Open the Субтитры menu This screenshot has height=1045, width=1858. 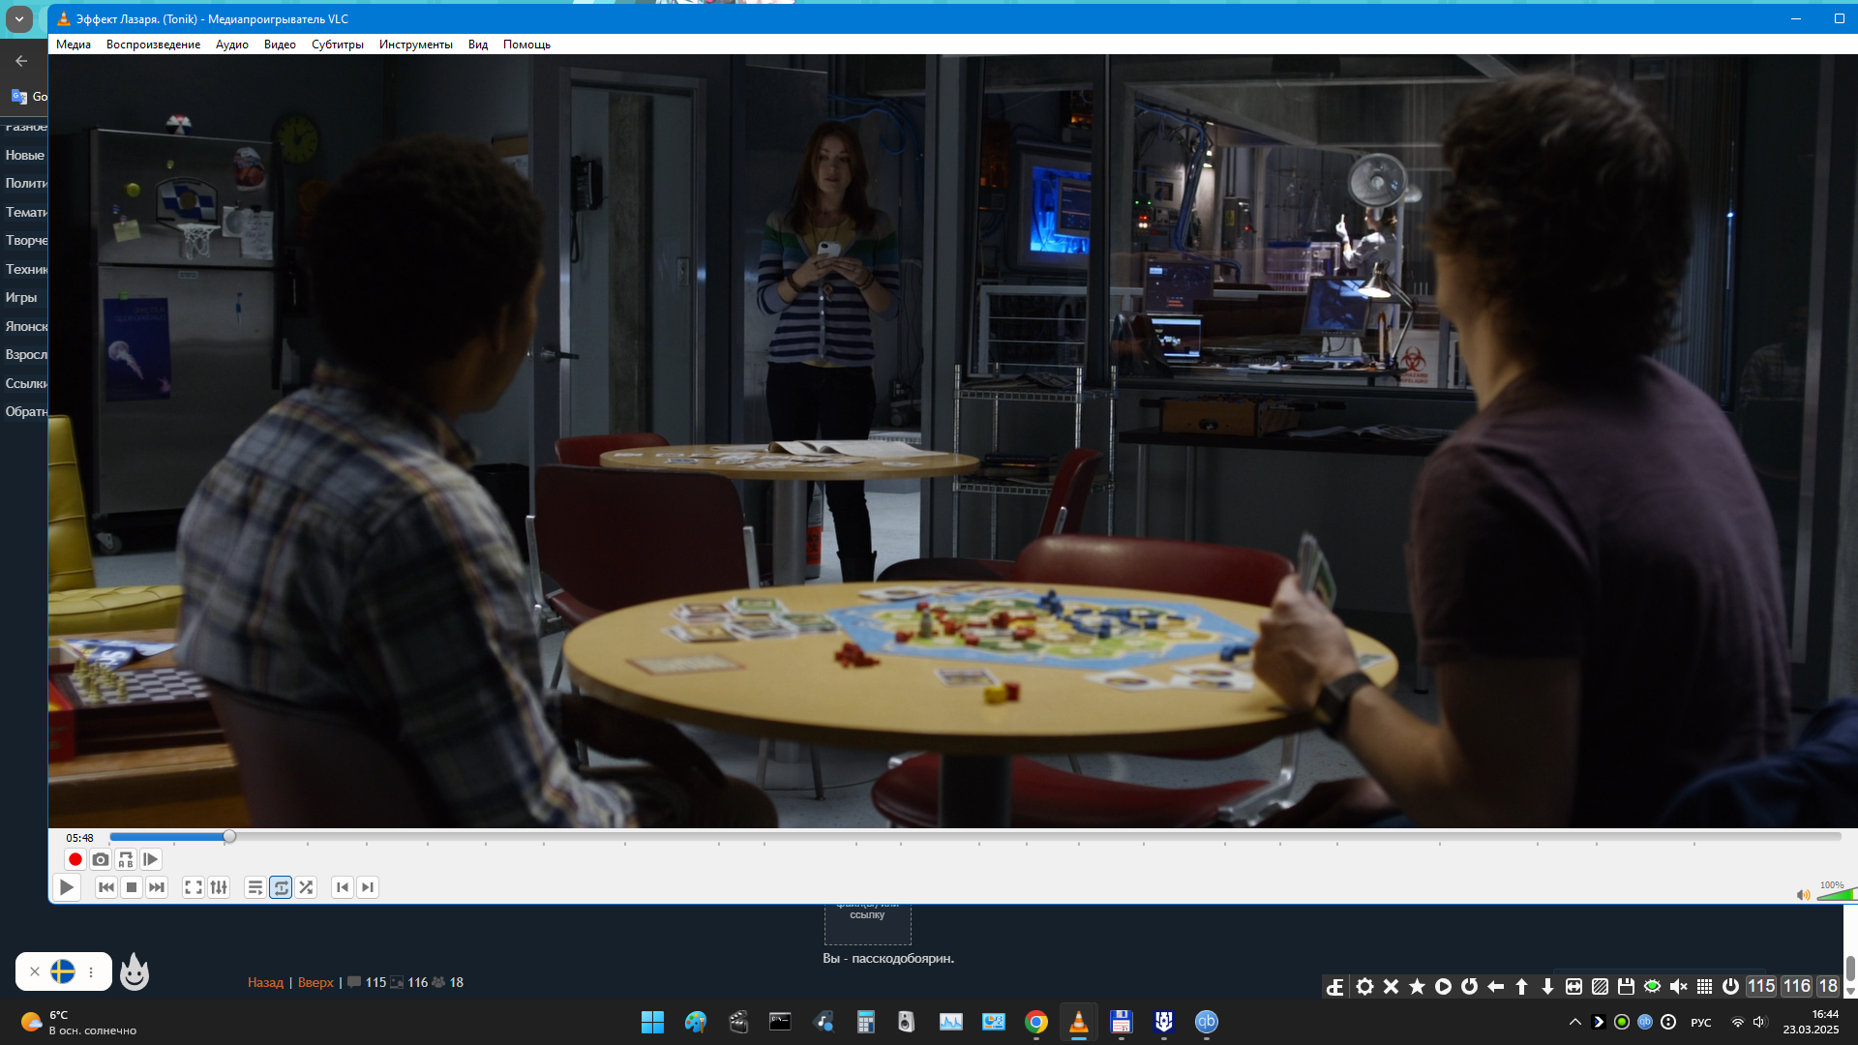(x=337, y=45)
